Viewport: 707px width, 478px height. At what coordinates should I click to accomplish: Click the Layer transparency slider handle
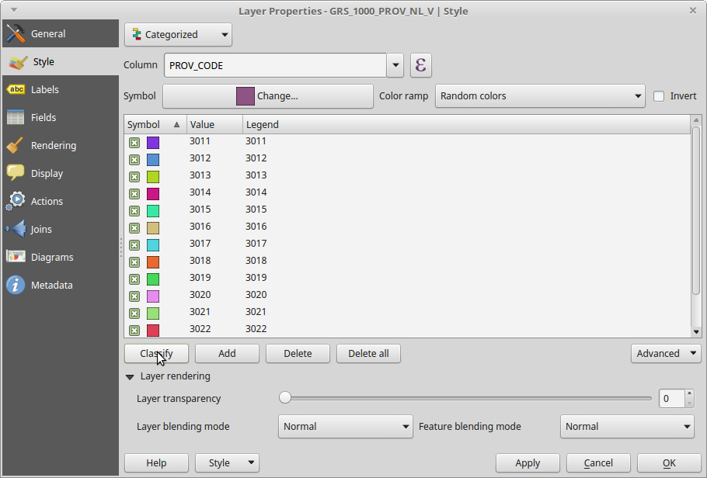(x=285, y=398)
